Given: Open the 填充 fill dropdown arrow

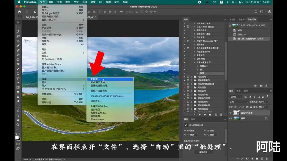Looking at the screenshot, I should pyautogui.click(x=267, y=107).
